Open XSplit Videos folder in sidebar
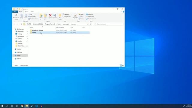 pos(22,46)
